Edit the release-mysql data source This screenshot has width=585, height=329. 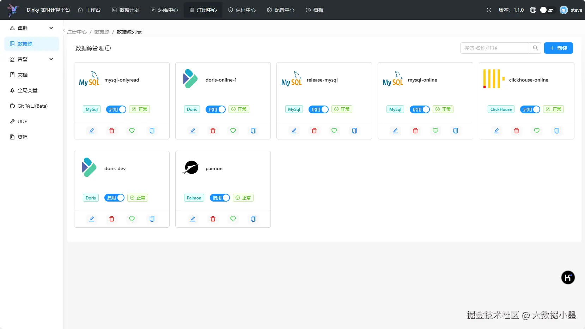click(x=294, y=131)
